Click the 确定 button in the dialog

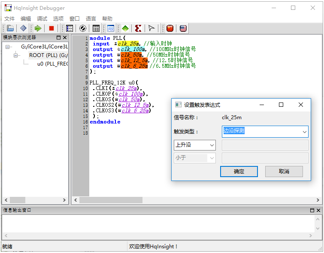pos(239,172)
